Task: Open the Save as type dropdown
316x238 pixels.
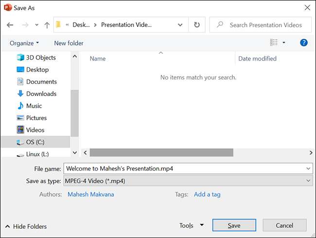Action: 188,181
